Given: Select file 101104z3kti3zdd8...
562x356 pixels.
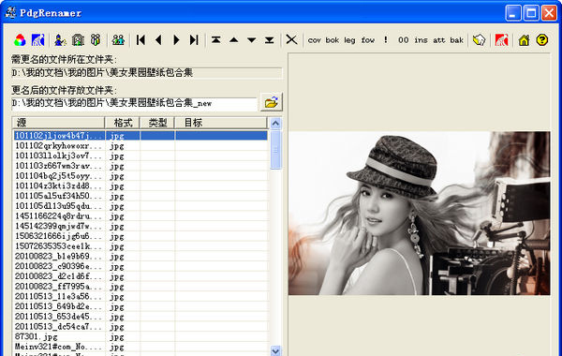Looking at the screenshot, I should (x=140, y=186).
